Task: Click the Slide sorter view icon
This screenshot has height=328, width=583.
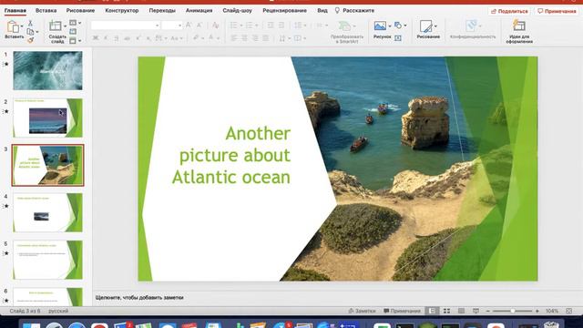Action: click(446, 311)
